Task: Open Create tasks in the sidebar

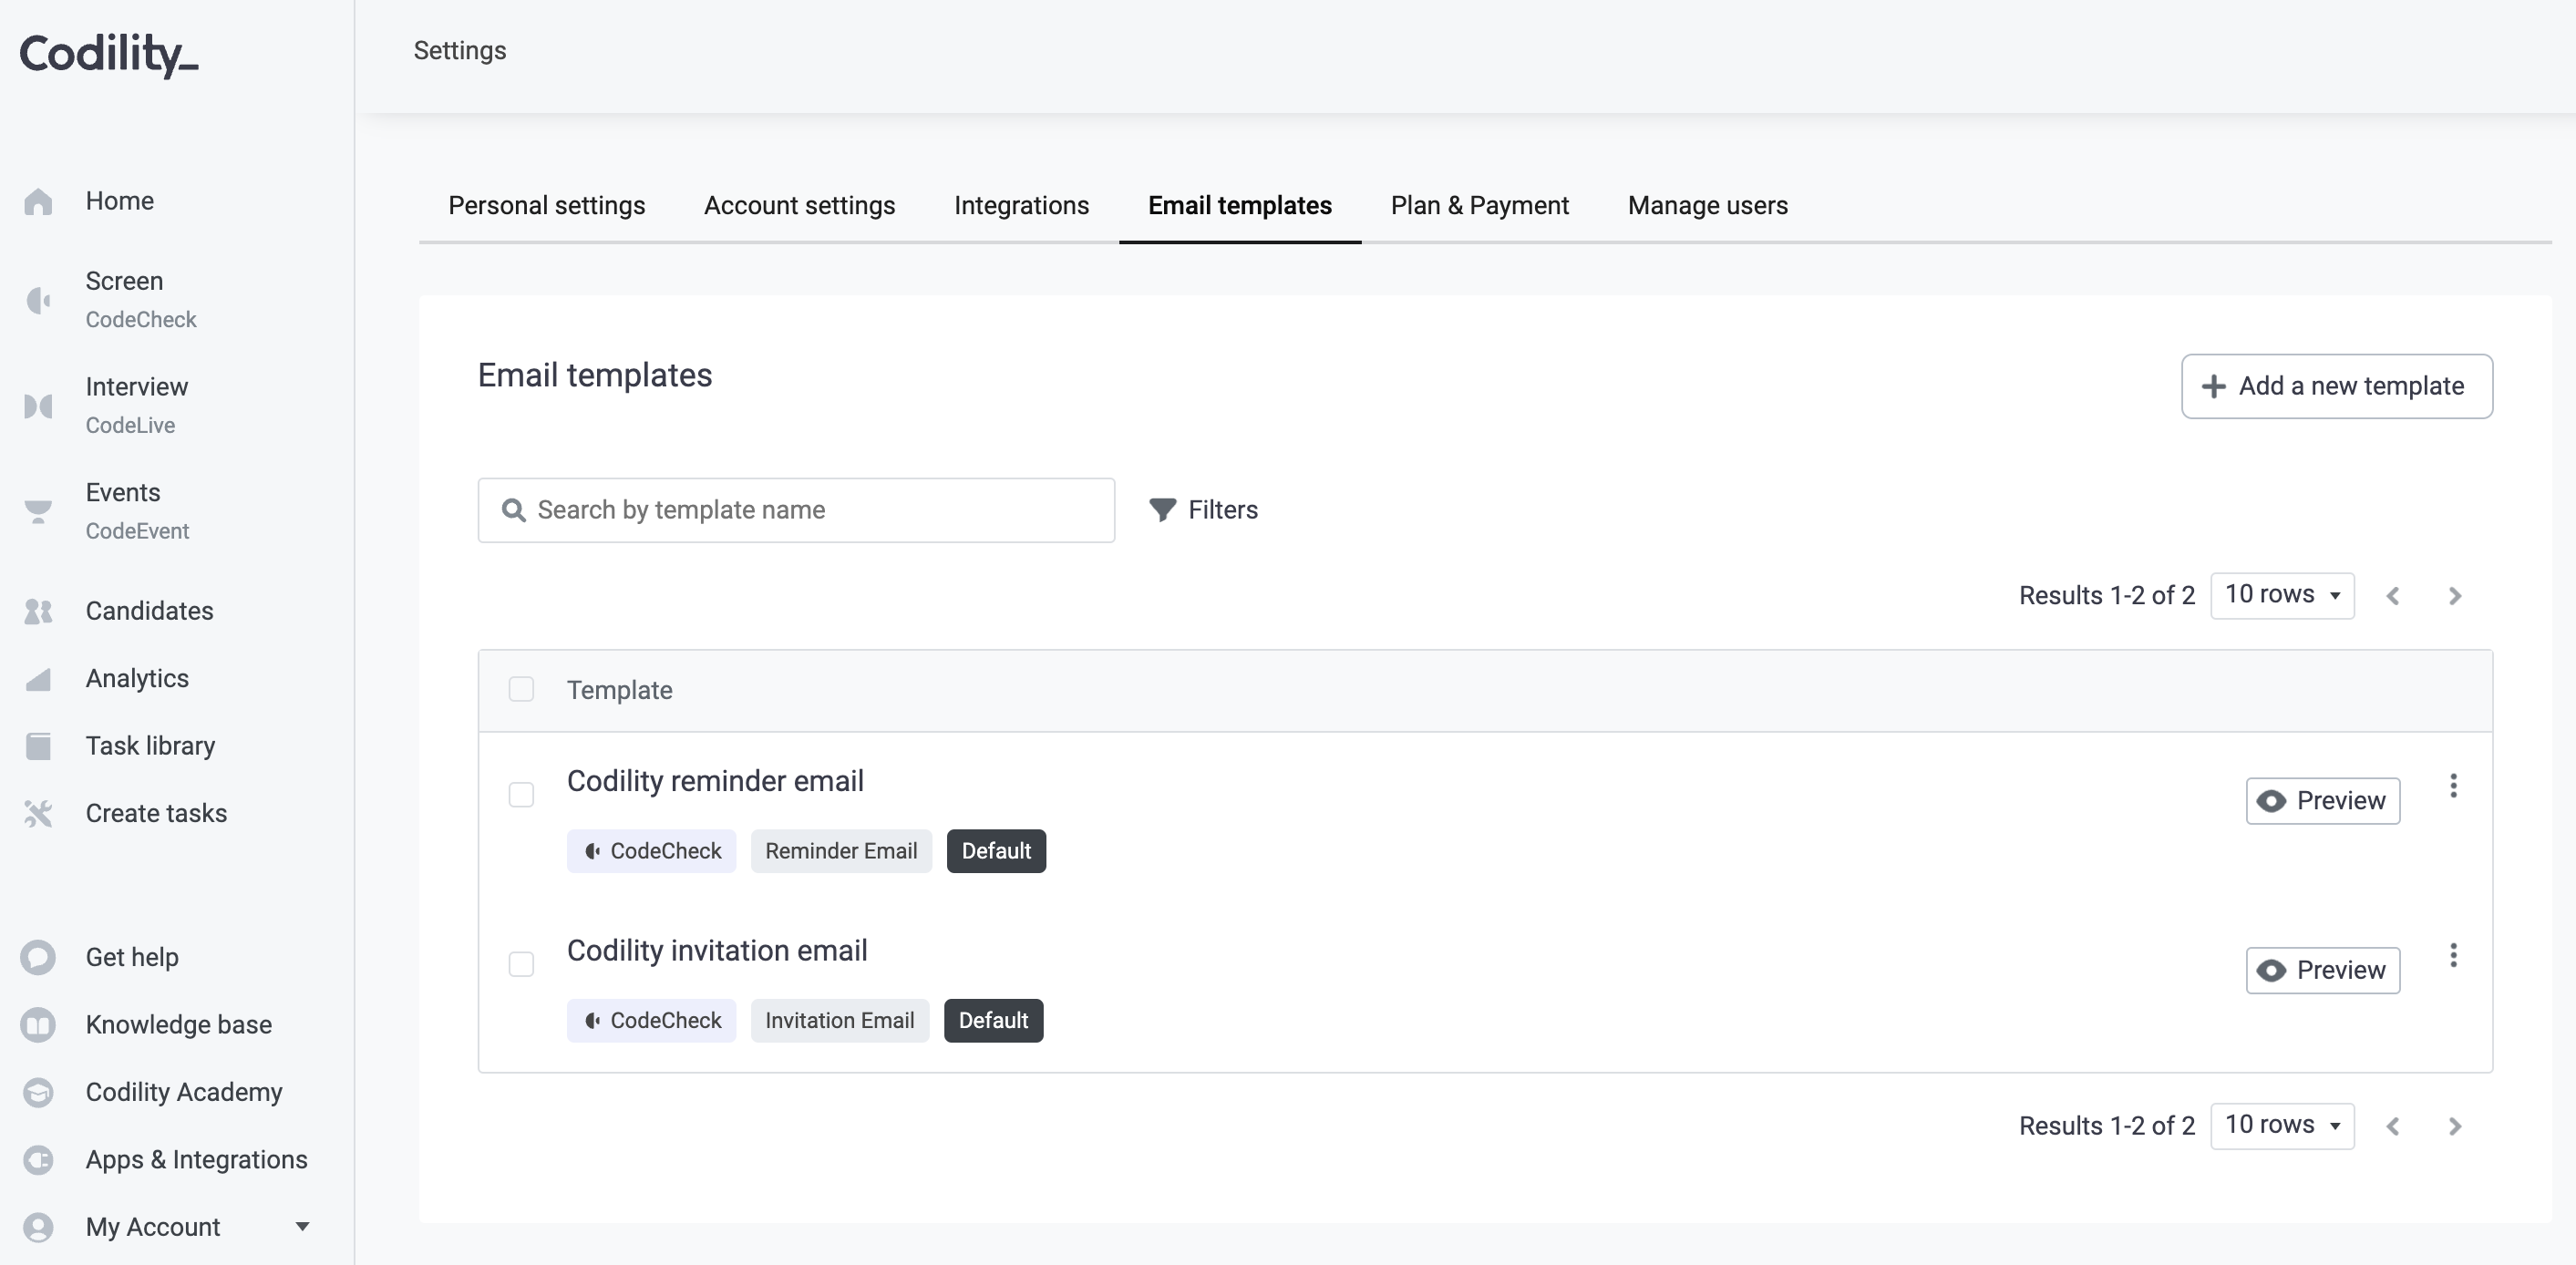Action: [156, 813]
